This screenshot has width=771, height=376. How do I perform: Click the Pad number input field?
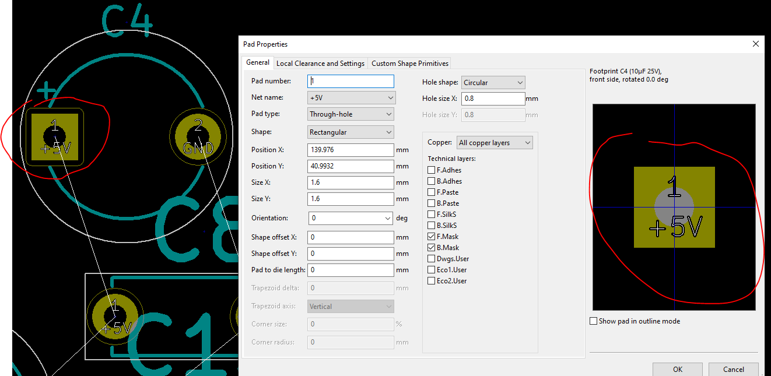click(x=351, y=82)
